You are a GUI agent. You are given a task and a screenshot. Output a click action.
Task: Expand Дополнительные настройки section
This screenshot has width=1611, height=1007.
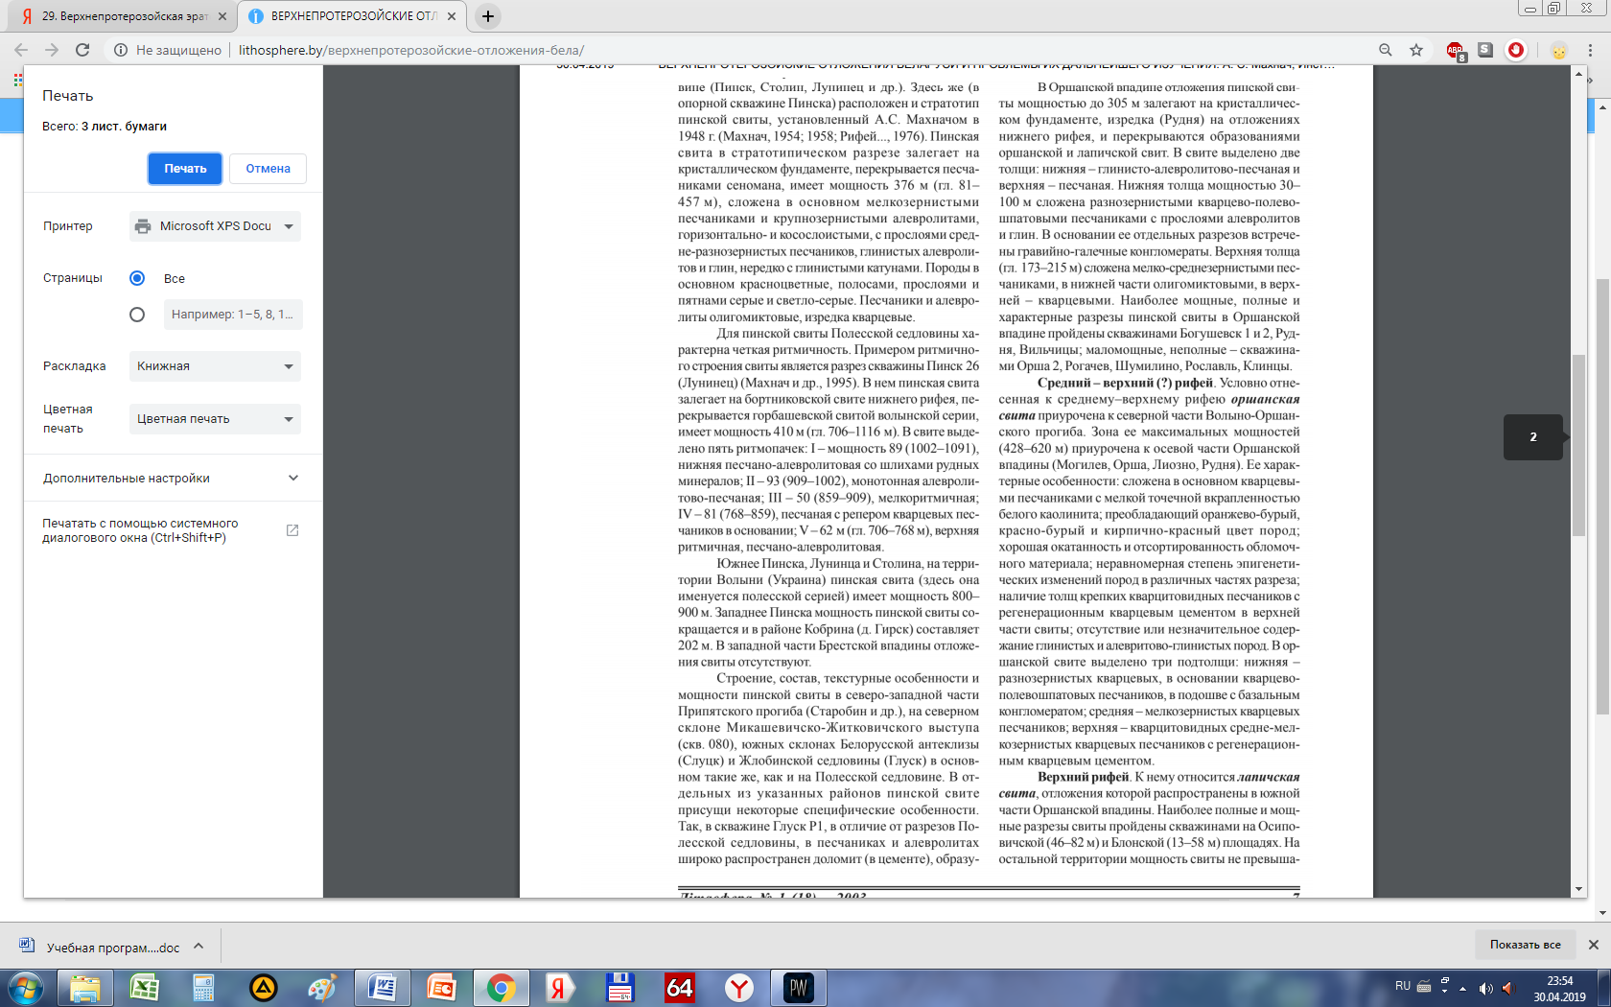click(x=173, y=478)
